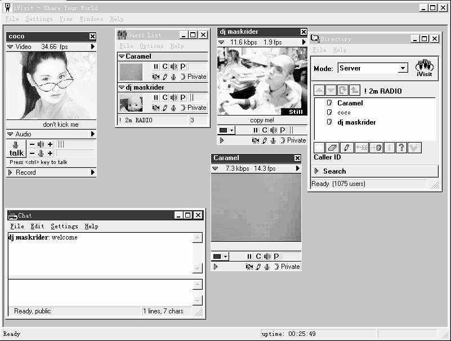This screenshot has width=451, height=341.
Task: Click the camera icon in the Caramel video window
Action: click(249, 267)
